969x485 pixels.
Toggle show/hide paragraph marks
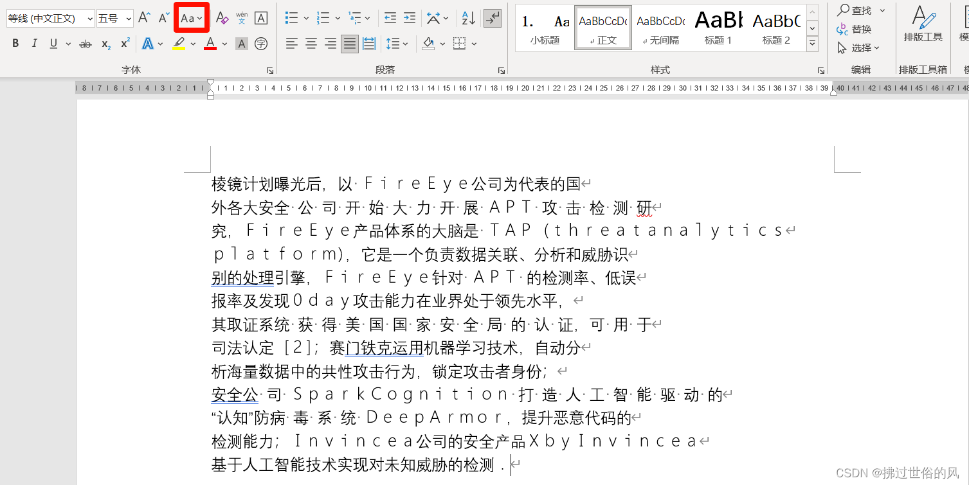(493, 18)
